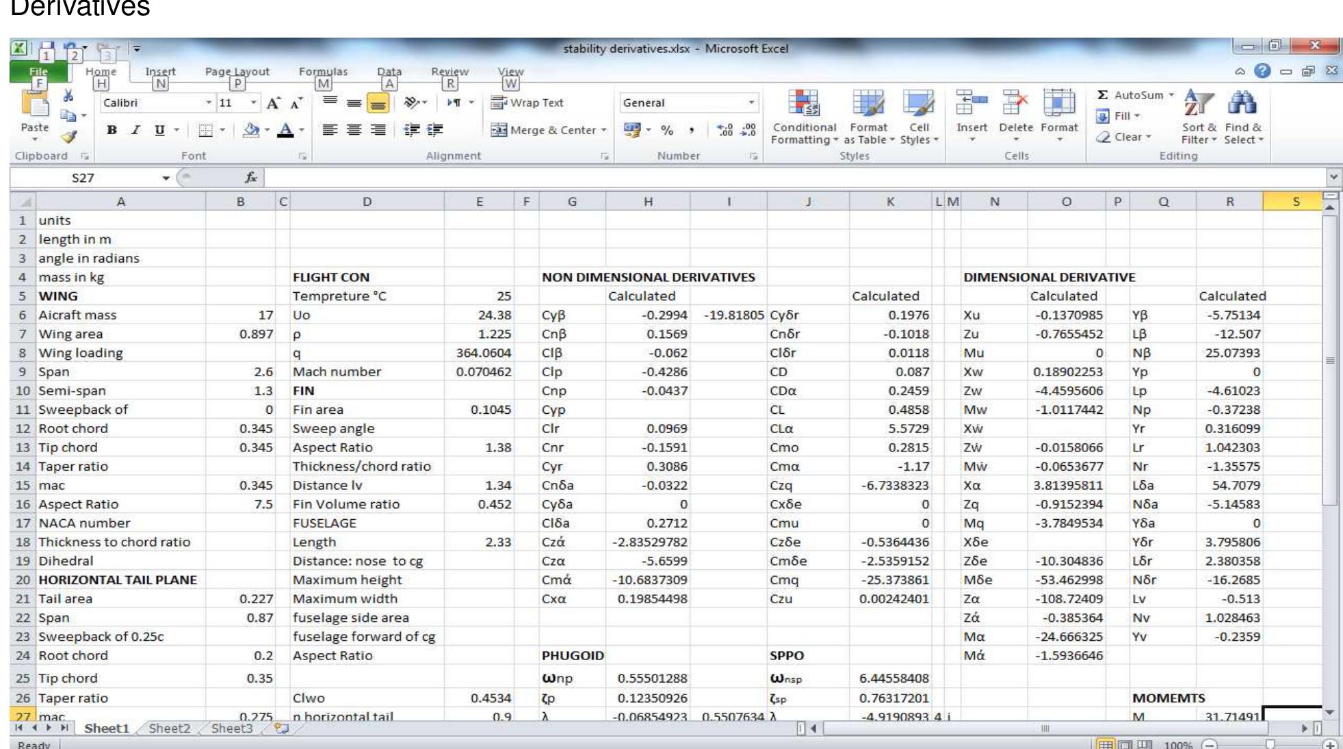Expand the AutoSum dropdown arrow
Image resolution: width=1343 pixels, height=749 pixels.
coord(1171,95)
